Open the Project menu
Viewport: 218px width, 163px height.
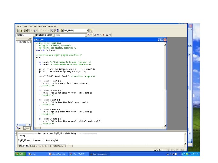[x=35, y=26]
